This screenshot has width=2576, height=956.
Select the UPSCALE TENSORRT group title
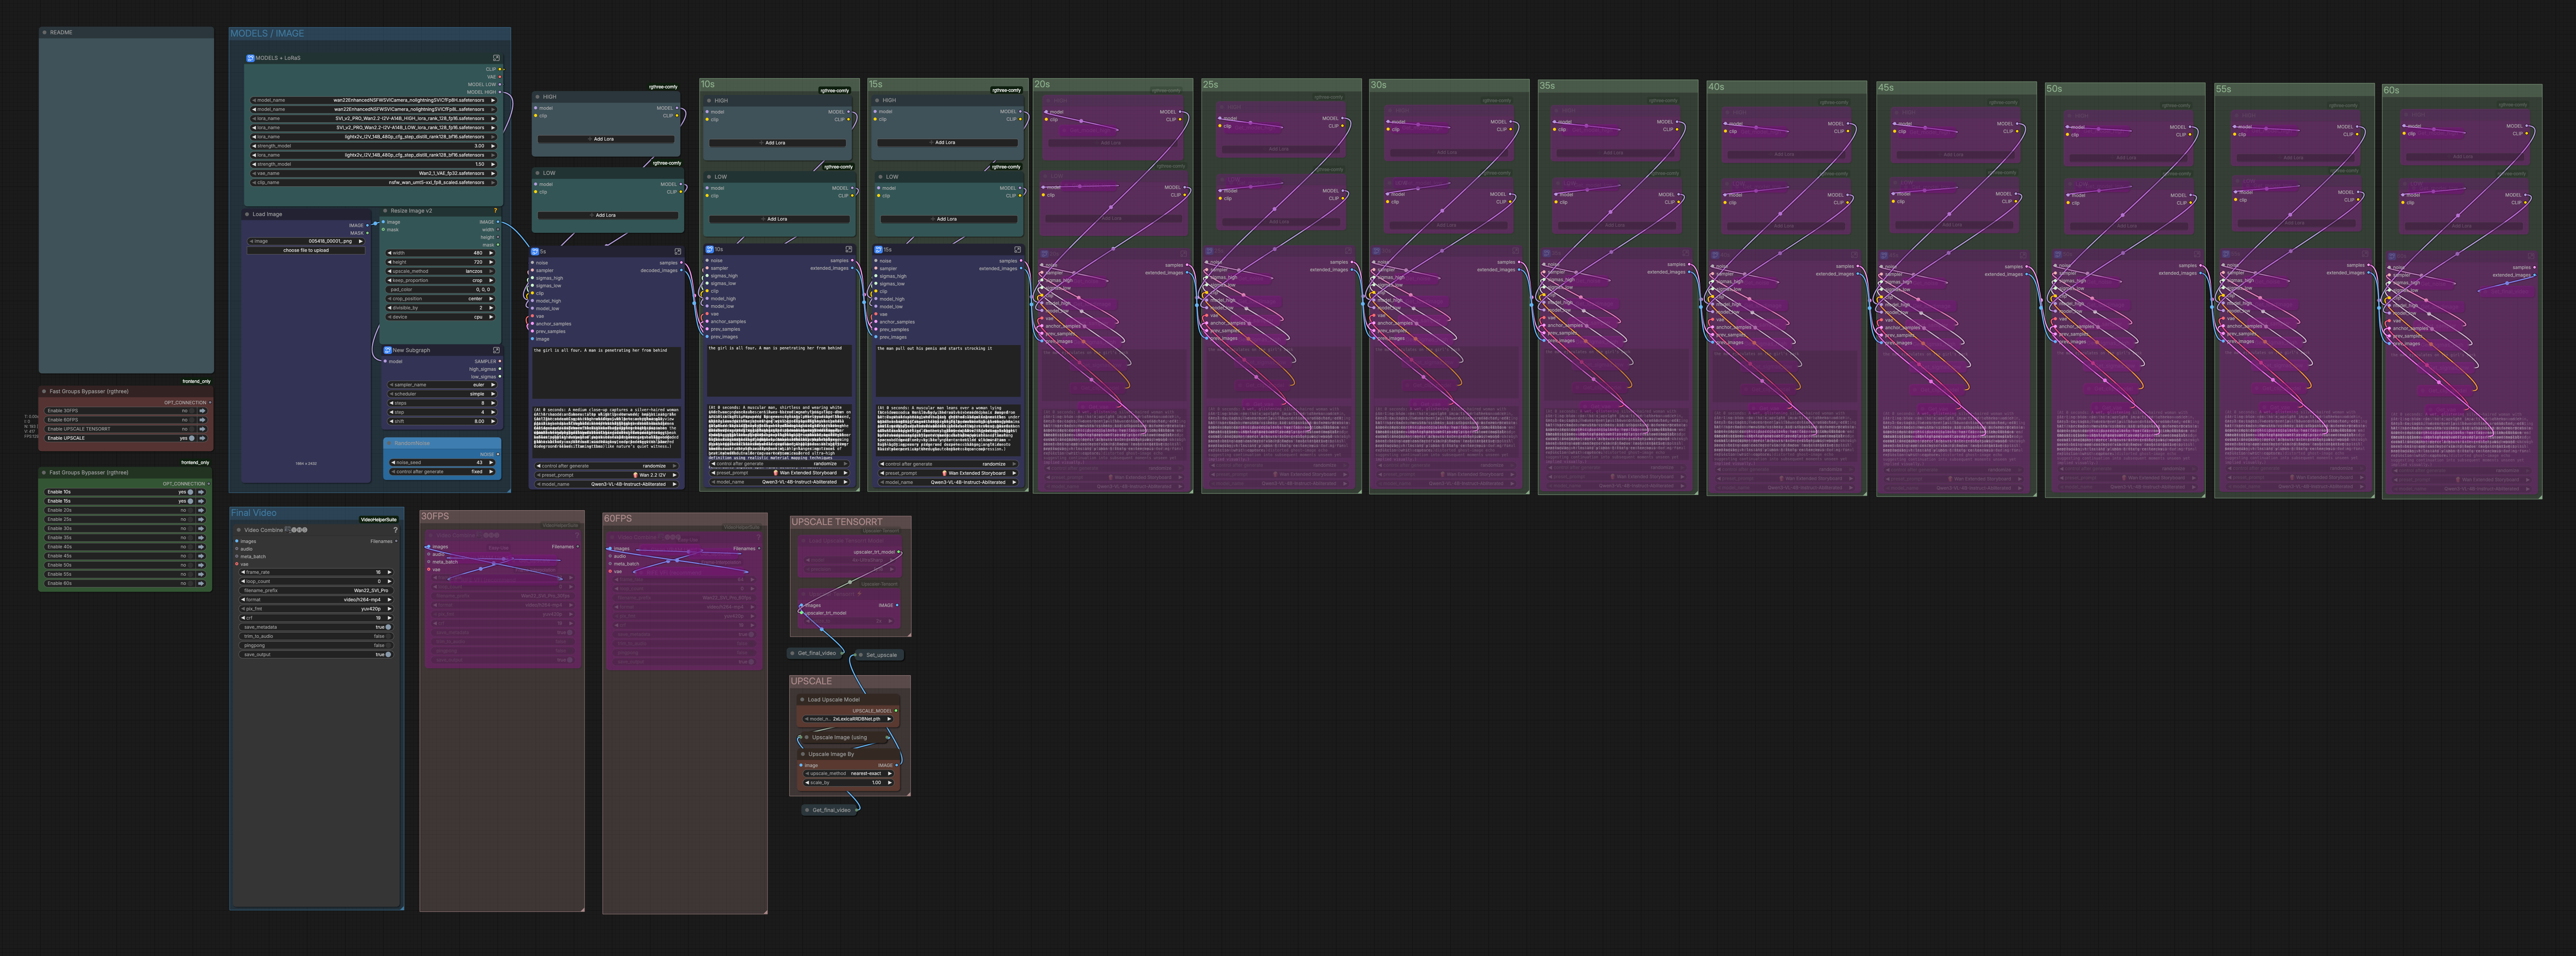837,522
